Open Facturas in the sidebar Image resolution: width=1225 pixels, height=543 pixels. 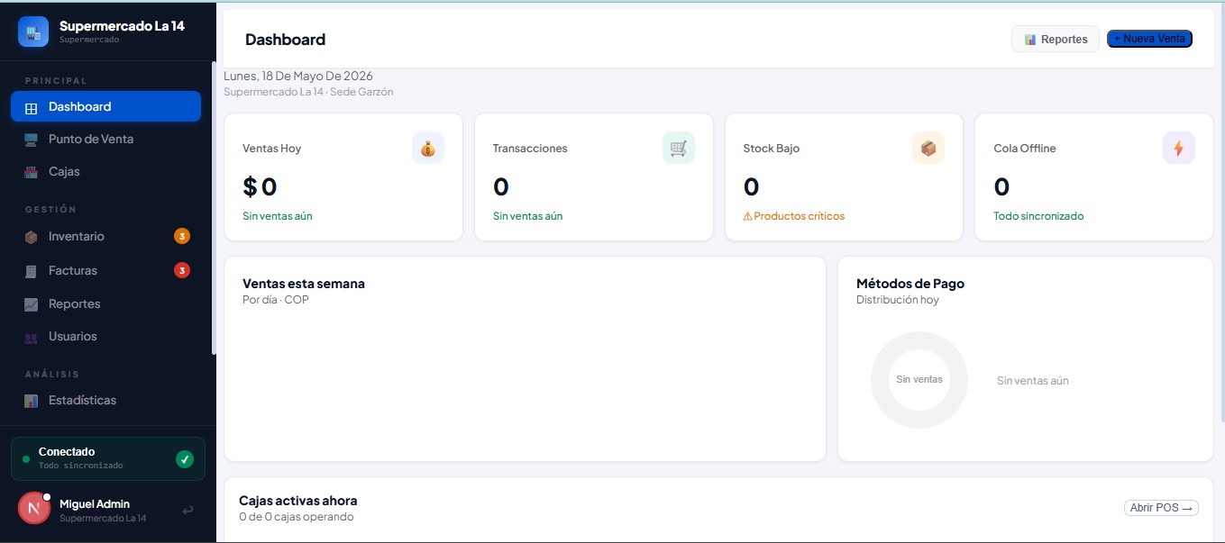pos(105,270)
